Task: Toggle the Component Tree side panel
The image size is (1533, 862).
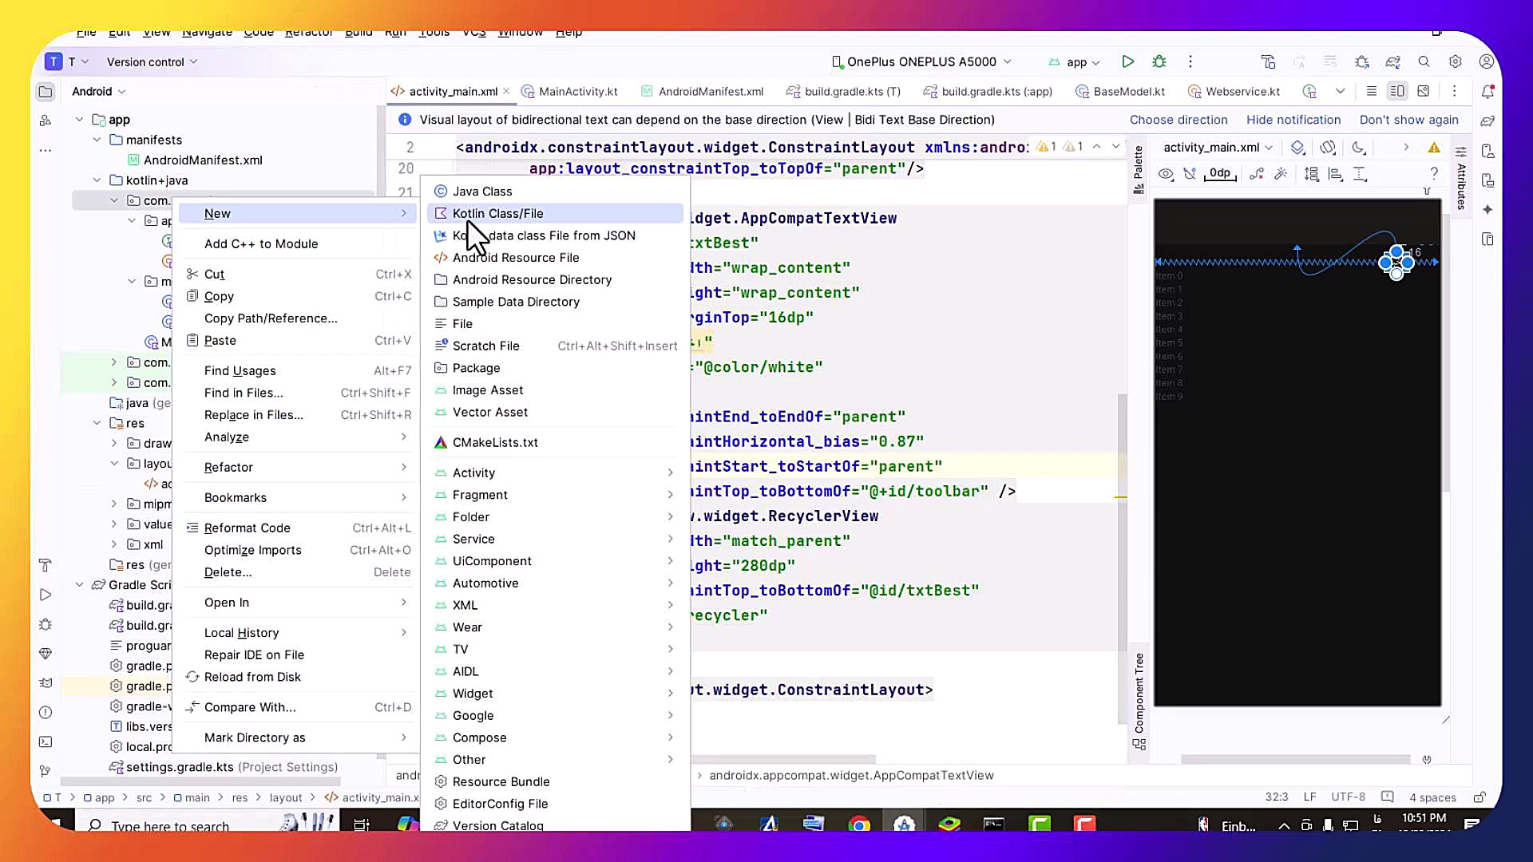Action: click(x=1139, y=701)
